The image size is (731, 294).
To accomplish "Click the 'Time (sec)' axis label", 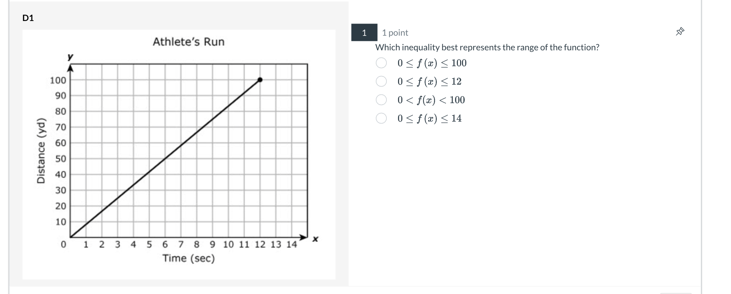I will [188, 258].
